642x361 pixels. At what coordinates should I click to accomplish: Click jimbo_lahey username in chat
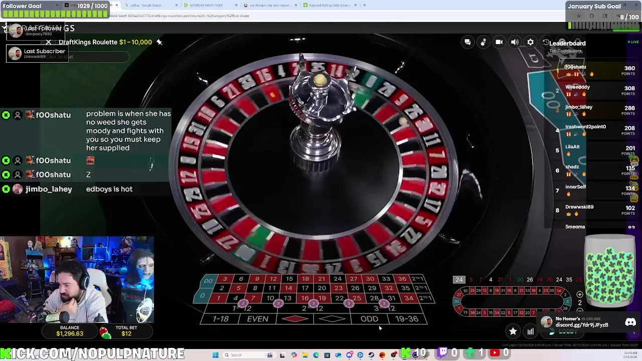(49, 189)
